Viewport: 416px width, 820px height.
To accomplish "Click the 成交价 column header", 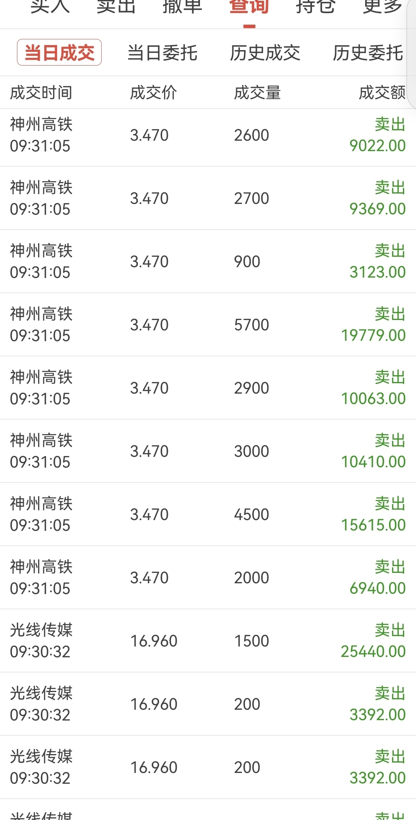I will (x=153, y=93).
